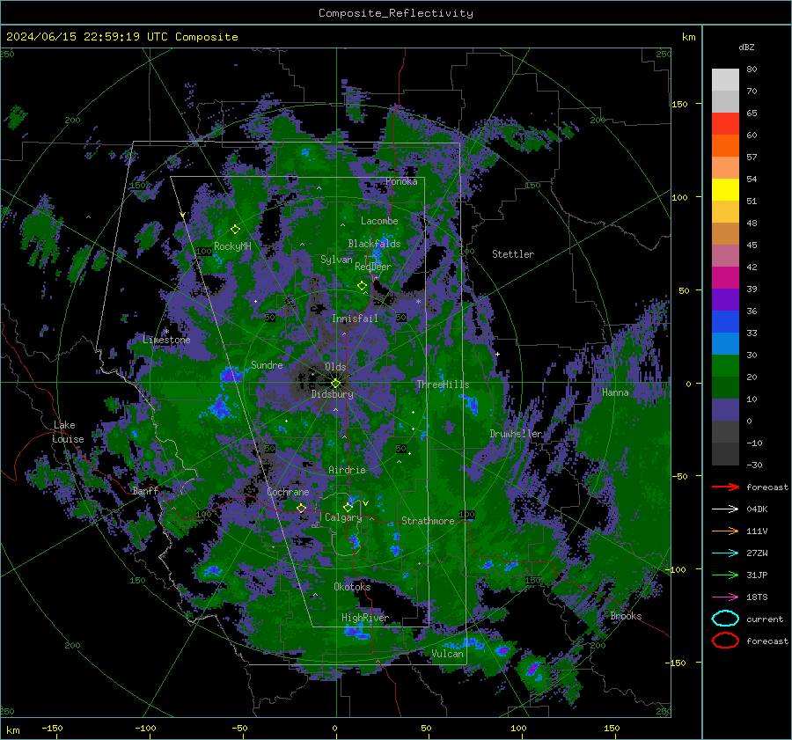The image size is (792, 740).
Task: Click the magenta 18TS arrow icon
Action: click(x=725, y=597)
